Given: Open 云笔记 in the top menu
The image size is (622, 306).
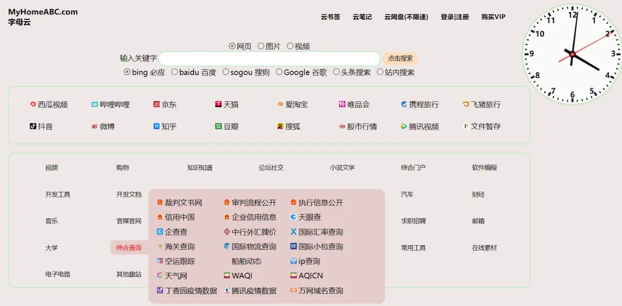Looking at the screenshot, I should (x=362, y=17).
